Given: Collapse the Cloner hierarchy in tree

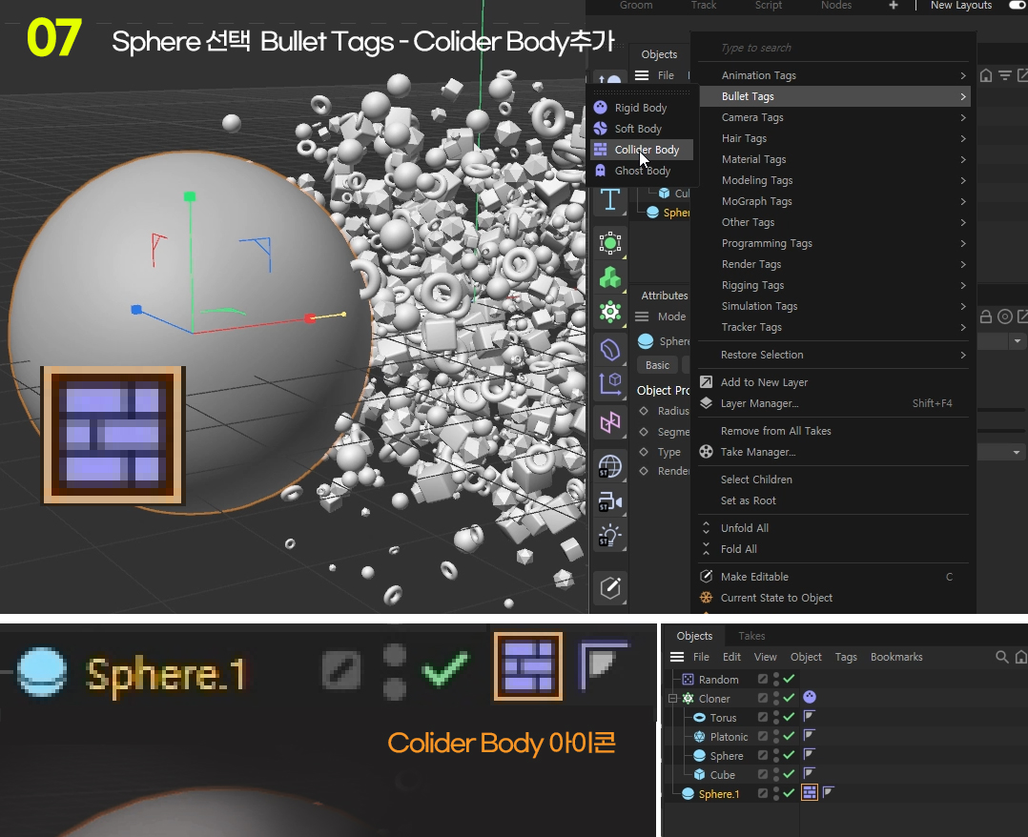Looking at the screenshot, I should tap(672, 699).
